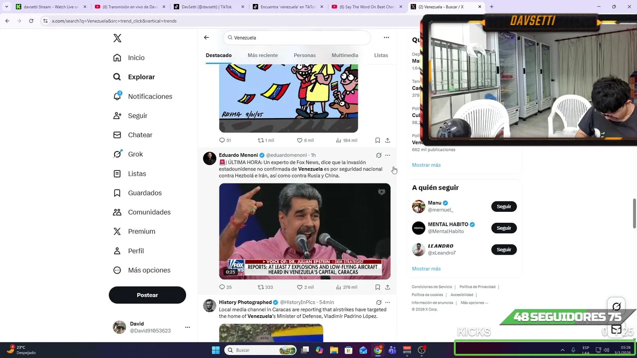Bookmark the cartoon post
The width and height of the screenshot is (637, 358).
[378, 140]
